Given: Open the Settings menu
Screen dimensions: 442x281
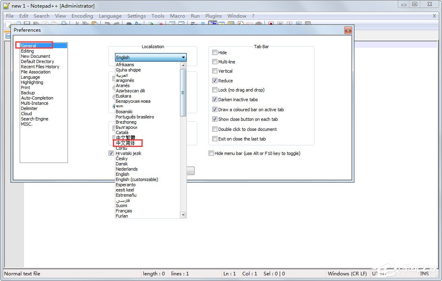Looking at the screenshot, I should [136, 16].
